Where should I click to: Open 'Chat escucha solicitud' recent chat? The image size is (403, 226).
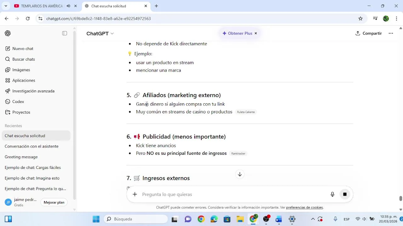point(36,136)
